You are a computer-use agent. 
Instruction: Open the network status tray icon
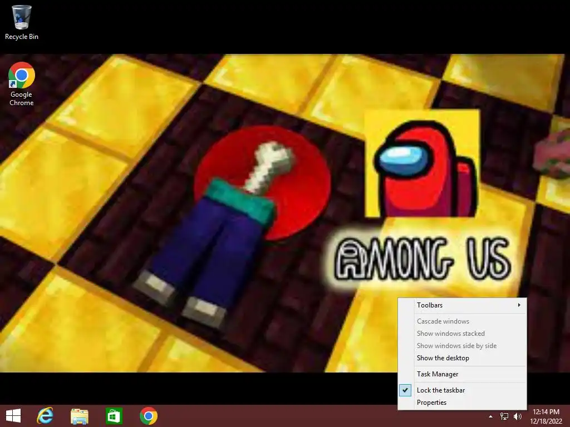click(504, 416)
